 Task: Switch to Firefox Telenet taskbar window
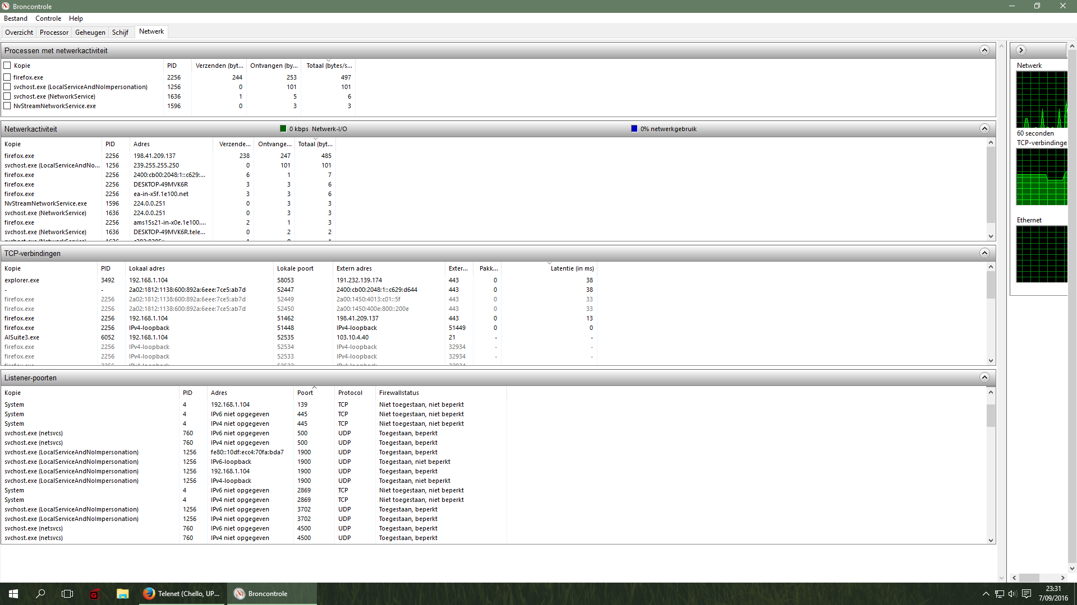(x=182, y=594)
